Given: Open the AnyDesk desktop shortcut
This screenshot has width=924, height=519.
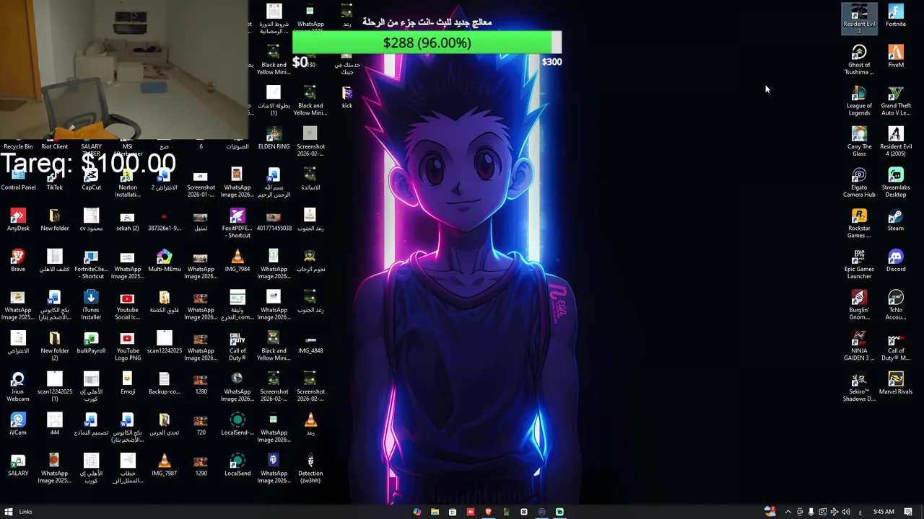Looking at the screenshot, I should [x=18, y=220].
